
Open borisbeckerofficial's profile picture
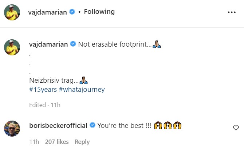pos(12,128)
